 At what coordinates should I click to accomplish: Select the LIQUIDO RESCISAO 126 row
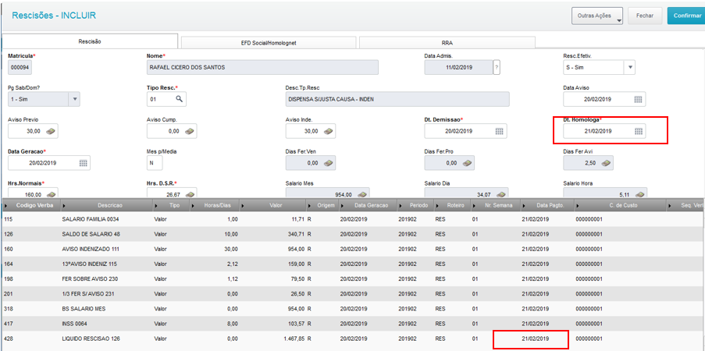tap(353, 339)
